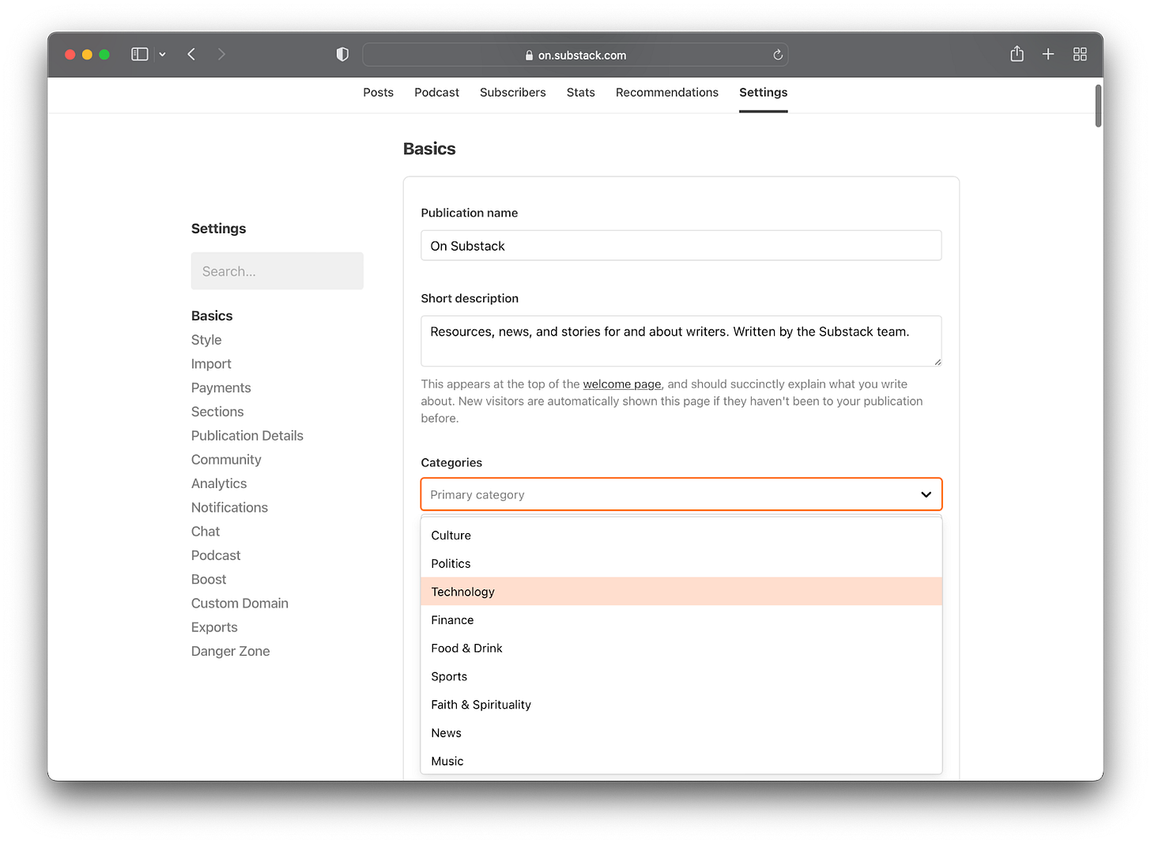Jump to Danger Zone section
Screen dimensions: 1151x844
230,651
